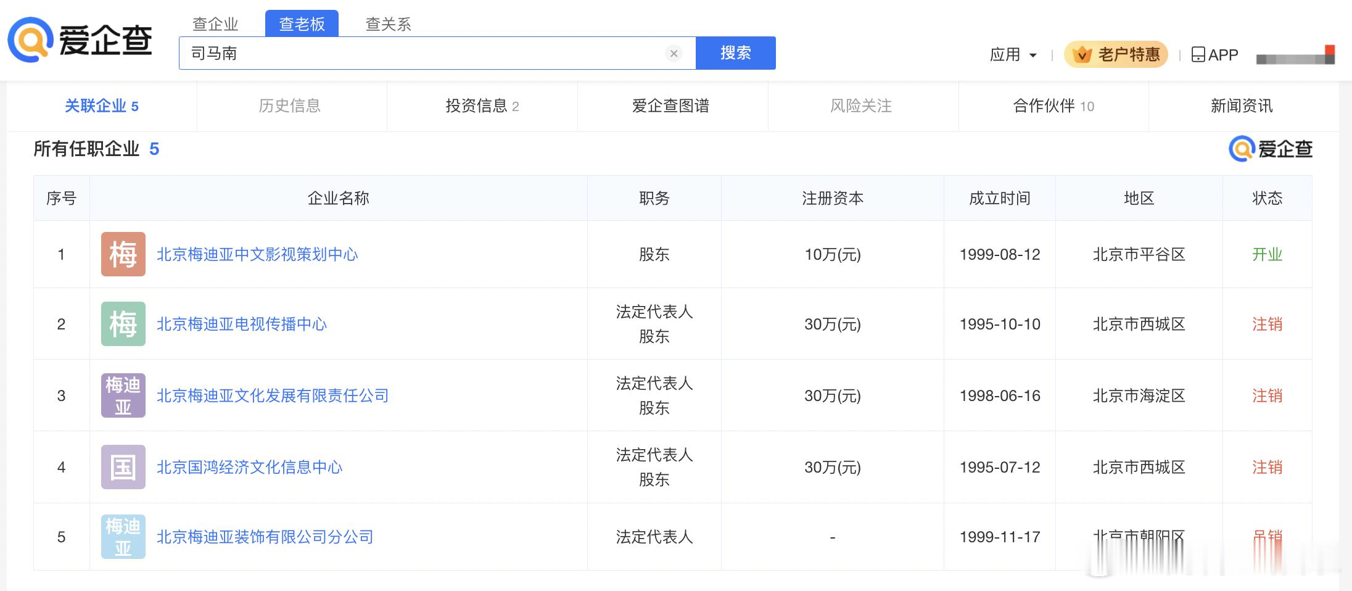
Task: Click the 地区 column header
Action: pos(1139,198)
